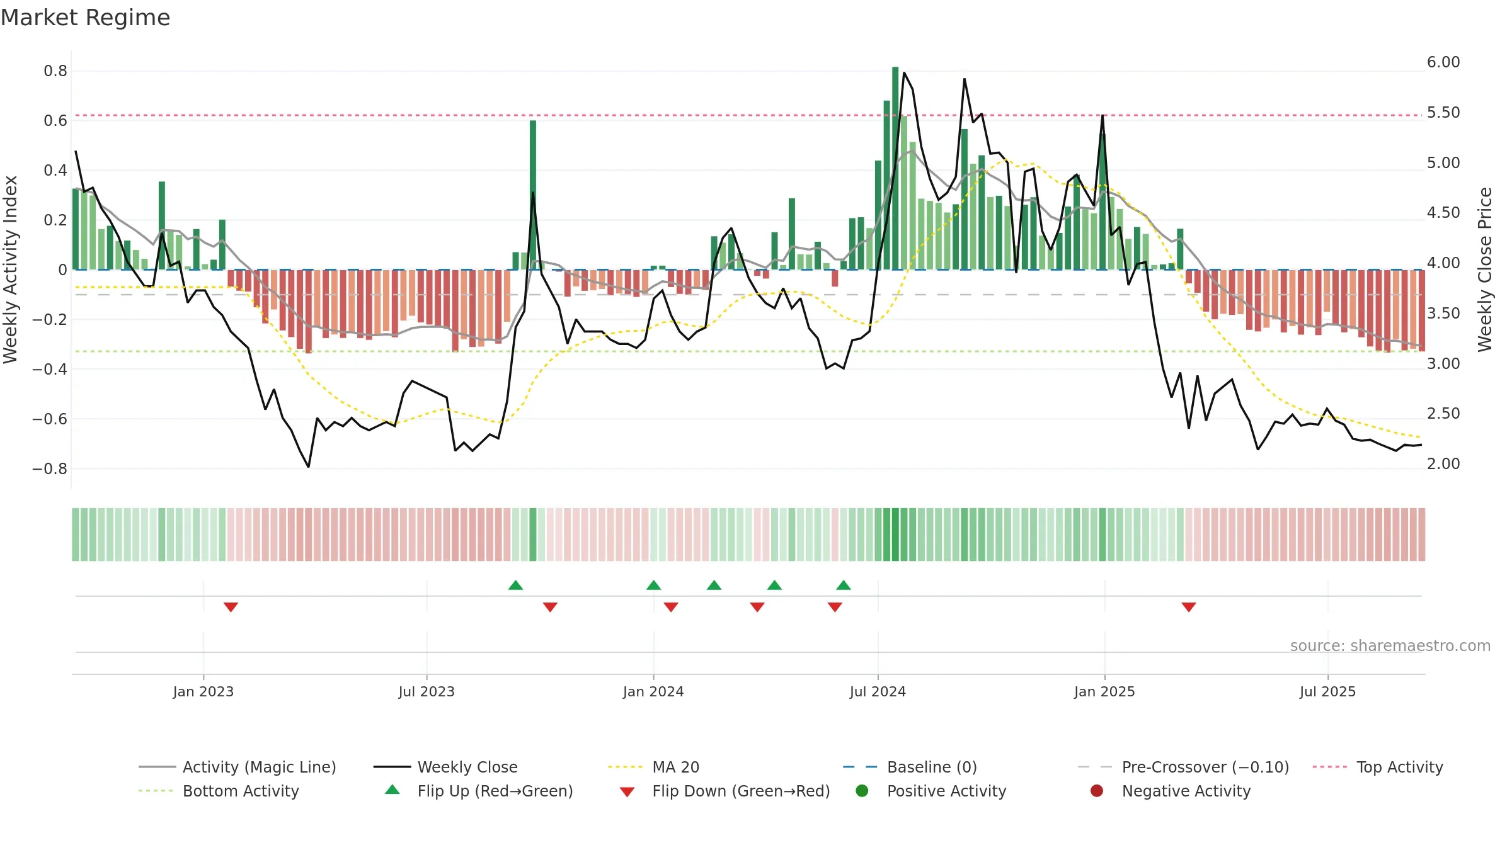Select the Flip Up marker at Jan 2024

click(x=653, y=585)
